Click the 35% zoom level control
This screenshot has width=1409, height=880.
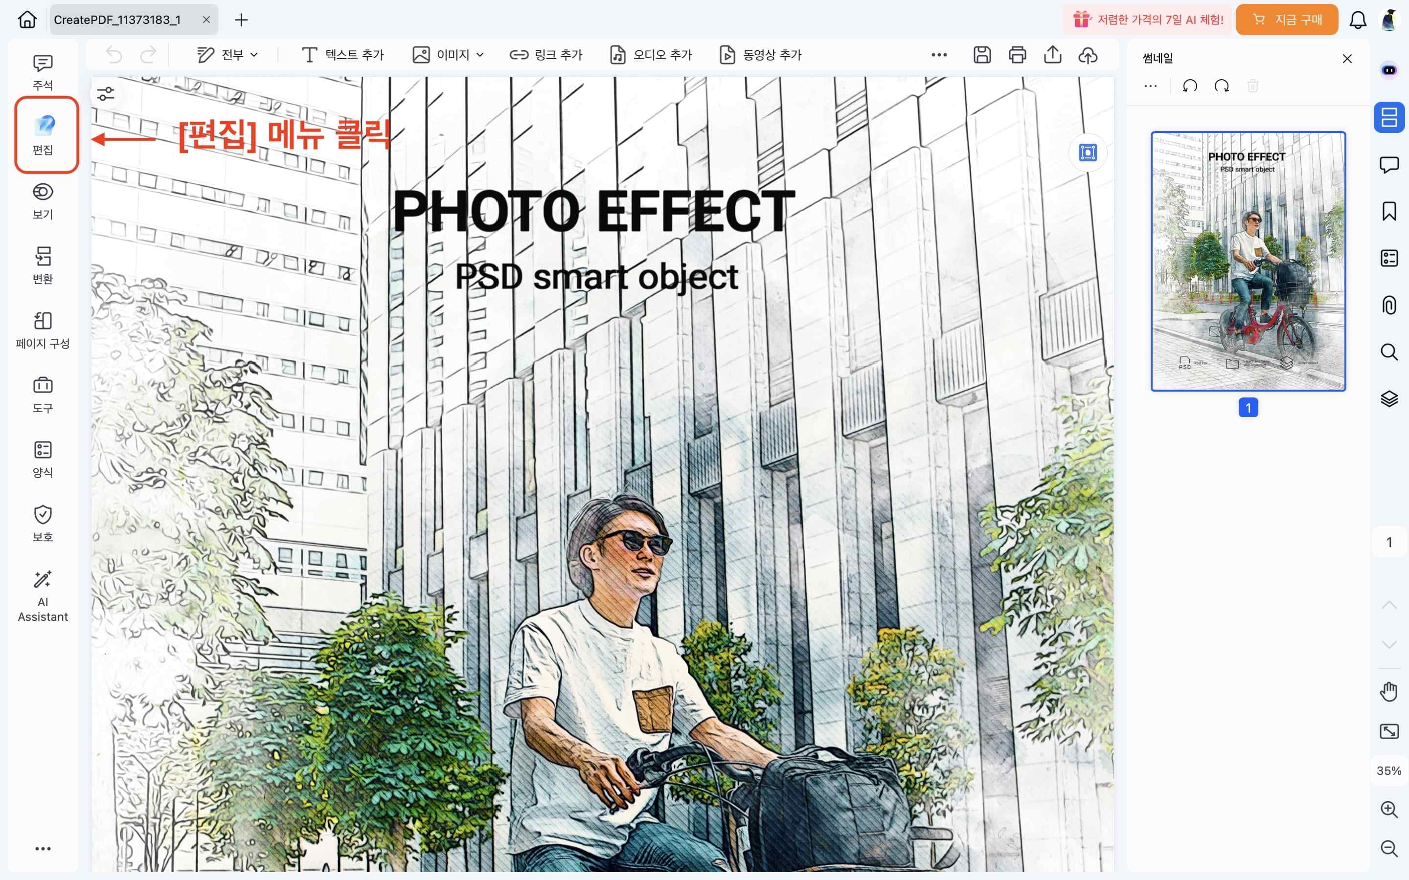(x=1389, y=770)
